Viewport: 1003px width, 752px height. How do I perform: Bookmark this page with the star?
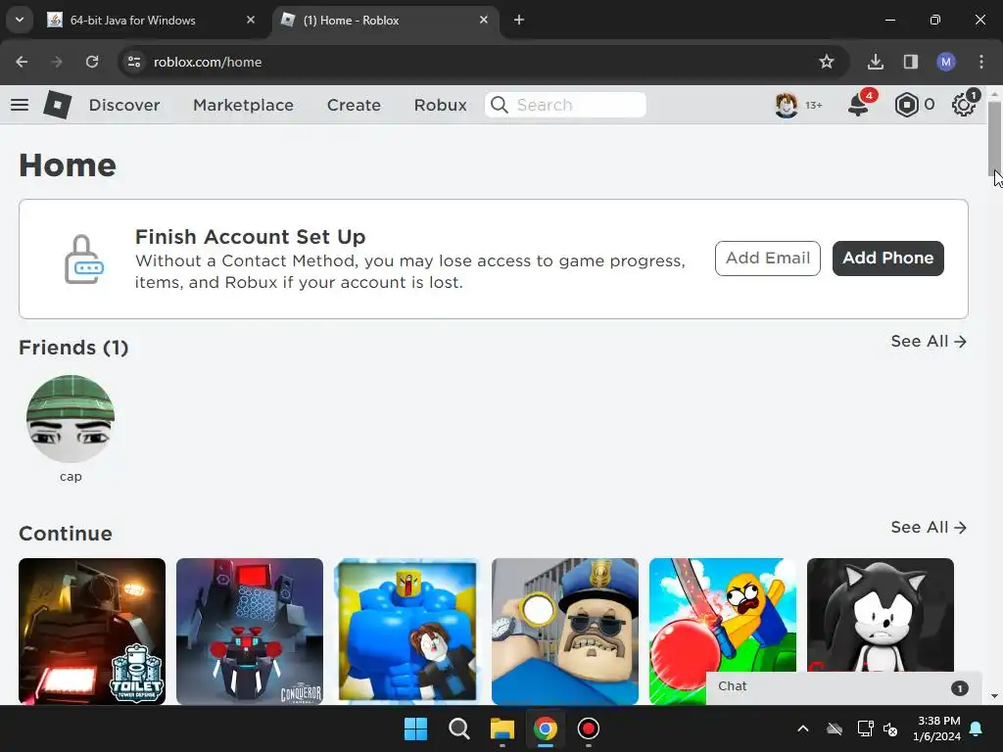[x=827, y=62]
